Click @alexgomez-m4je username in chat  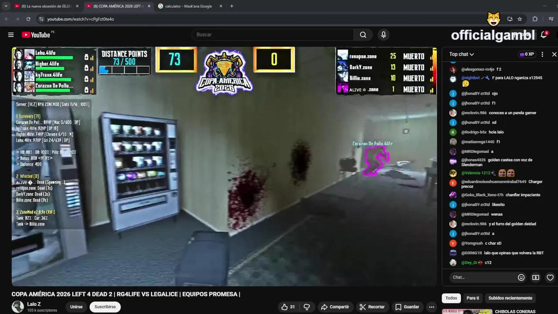pos(478,69)
